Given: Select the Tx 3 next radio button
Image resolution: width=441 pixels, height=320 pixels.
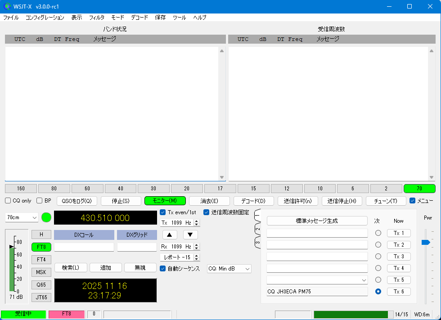Looking at the screenshot, I should pyautogui.click(x=378, y=257).
